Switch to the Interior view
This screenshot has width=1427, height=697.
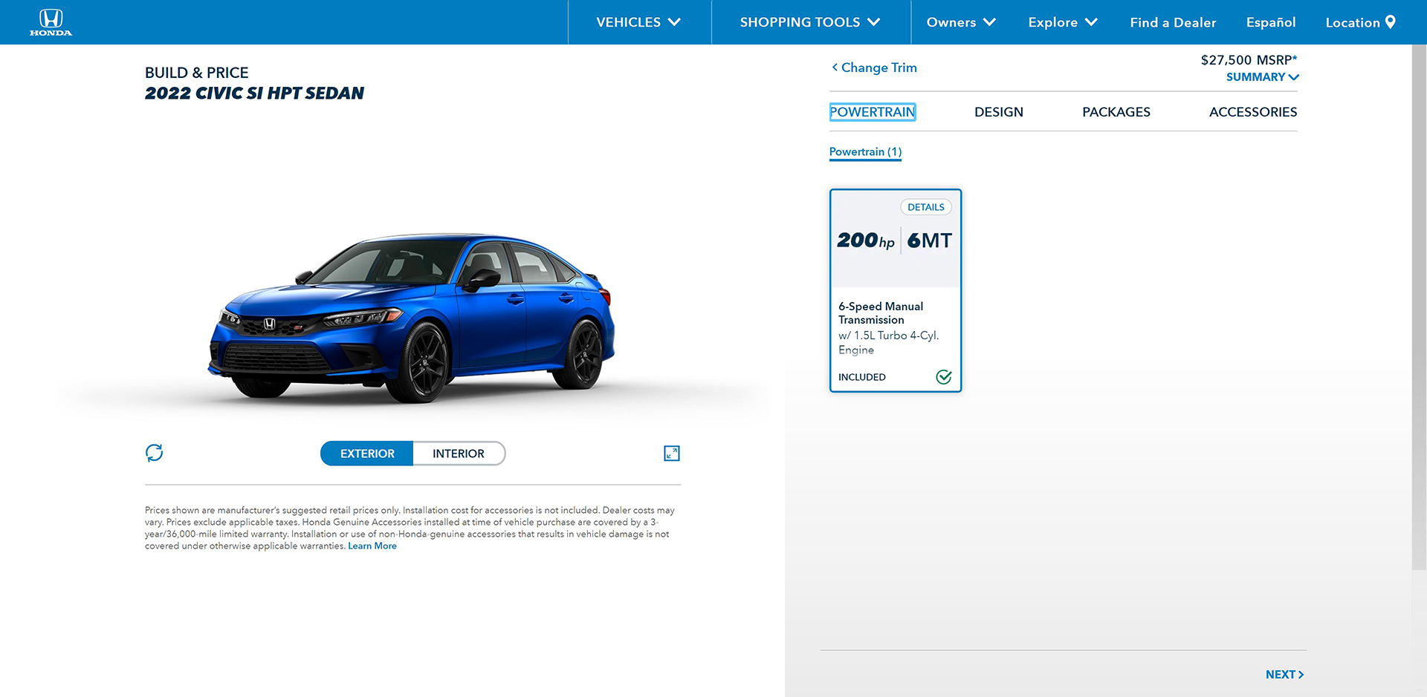[x=459, y=454]
